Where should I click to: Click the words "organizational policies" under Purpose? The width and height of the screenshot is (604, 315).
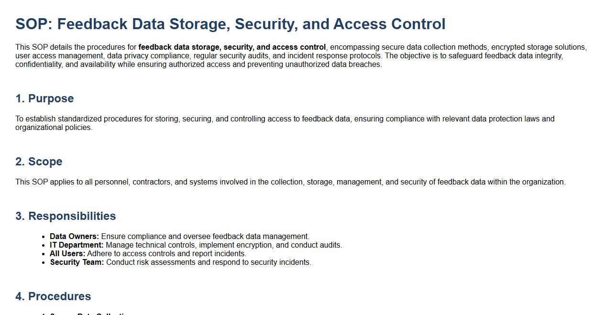[x=53, y=128]
